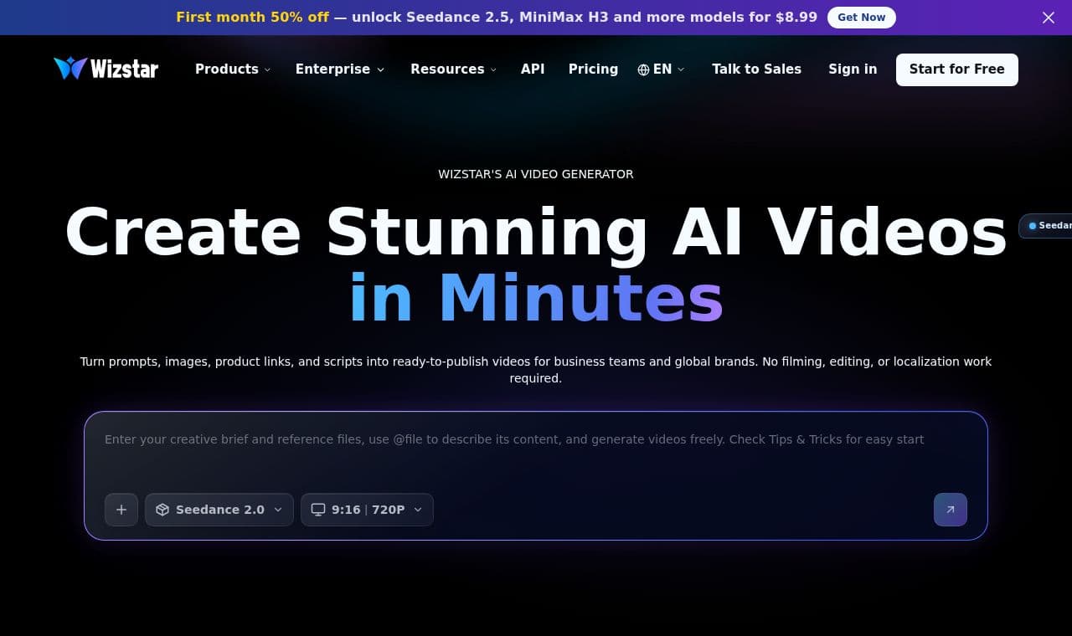The image size is (1072, 636).
Task: Click Get Now in banner
Action: click(x=861, y=18)
